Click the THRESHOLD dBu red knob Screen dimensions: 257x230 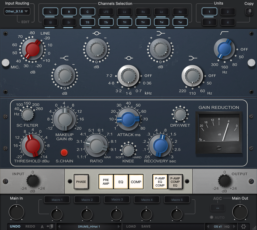[x=32, y=145]
